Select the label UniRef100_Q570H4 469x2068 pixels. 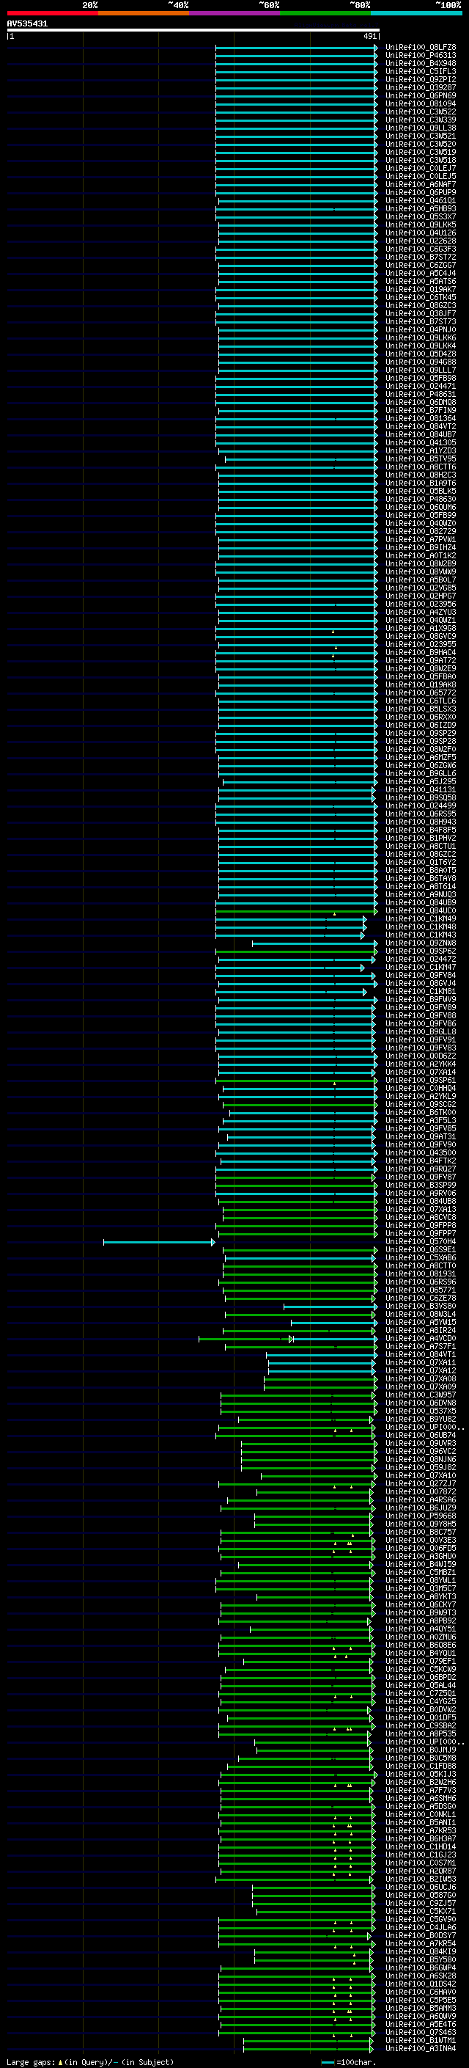pos(421,1242)
